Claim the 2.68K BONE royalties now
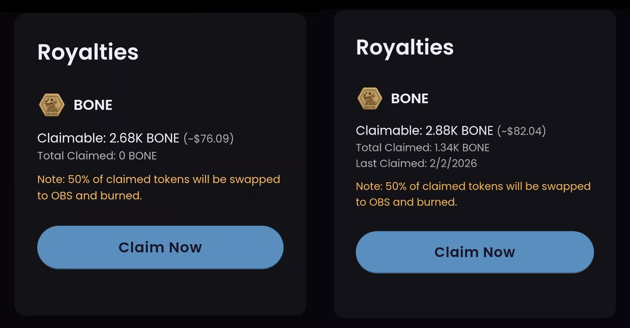This screenshot has width=630, height=328. pos(160,247)
